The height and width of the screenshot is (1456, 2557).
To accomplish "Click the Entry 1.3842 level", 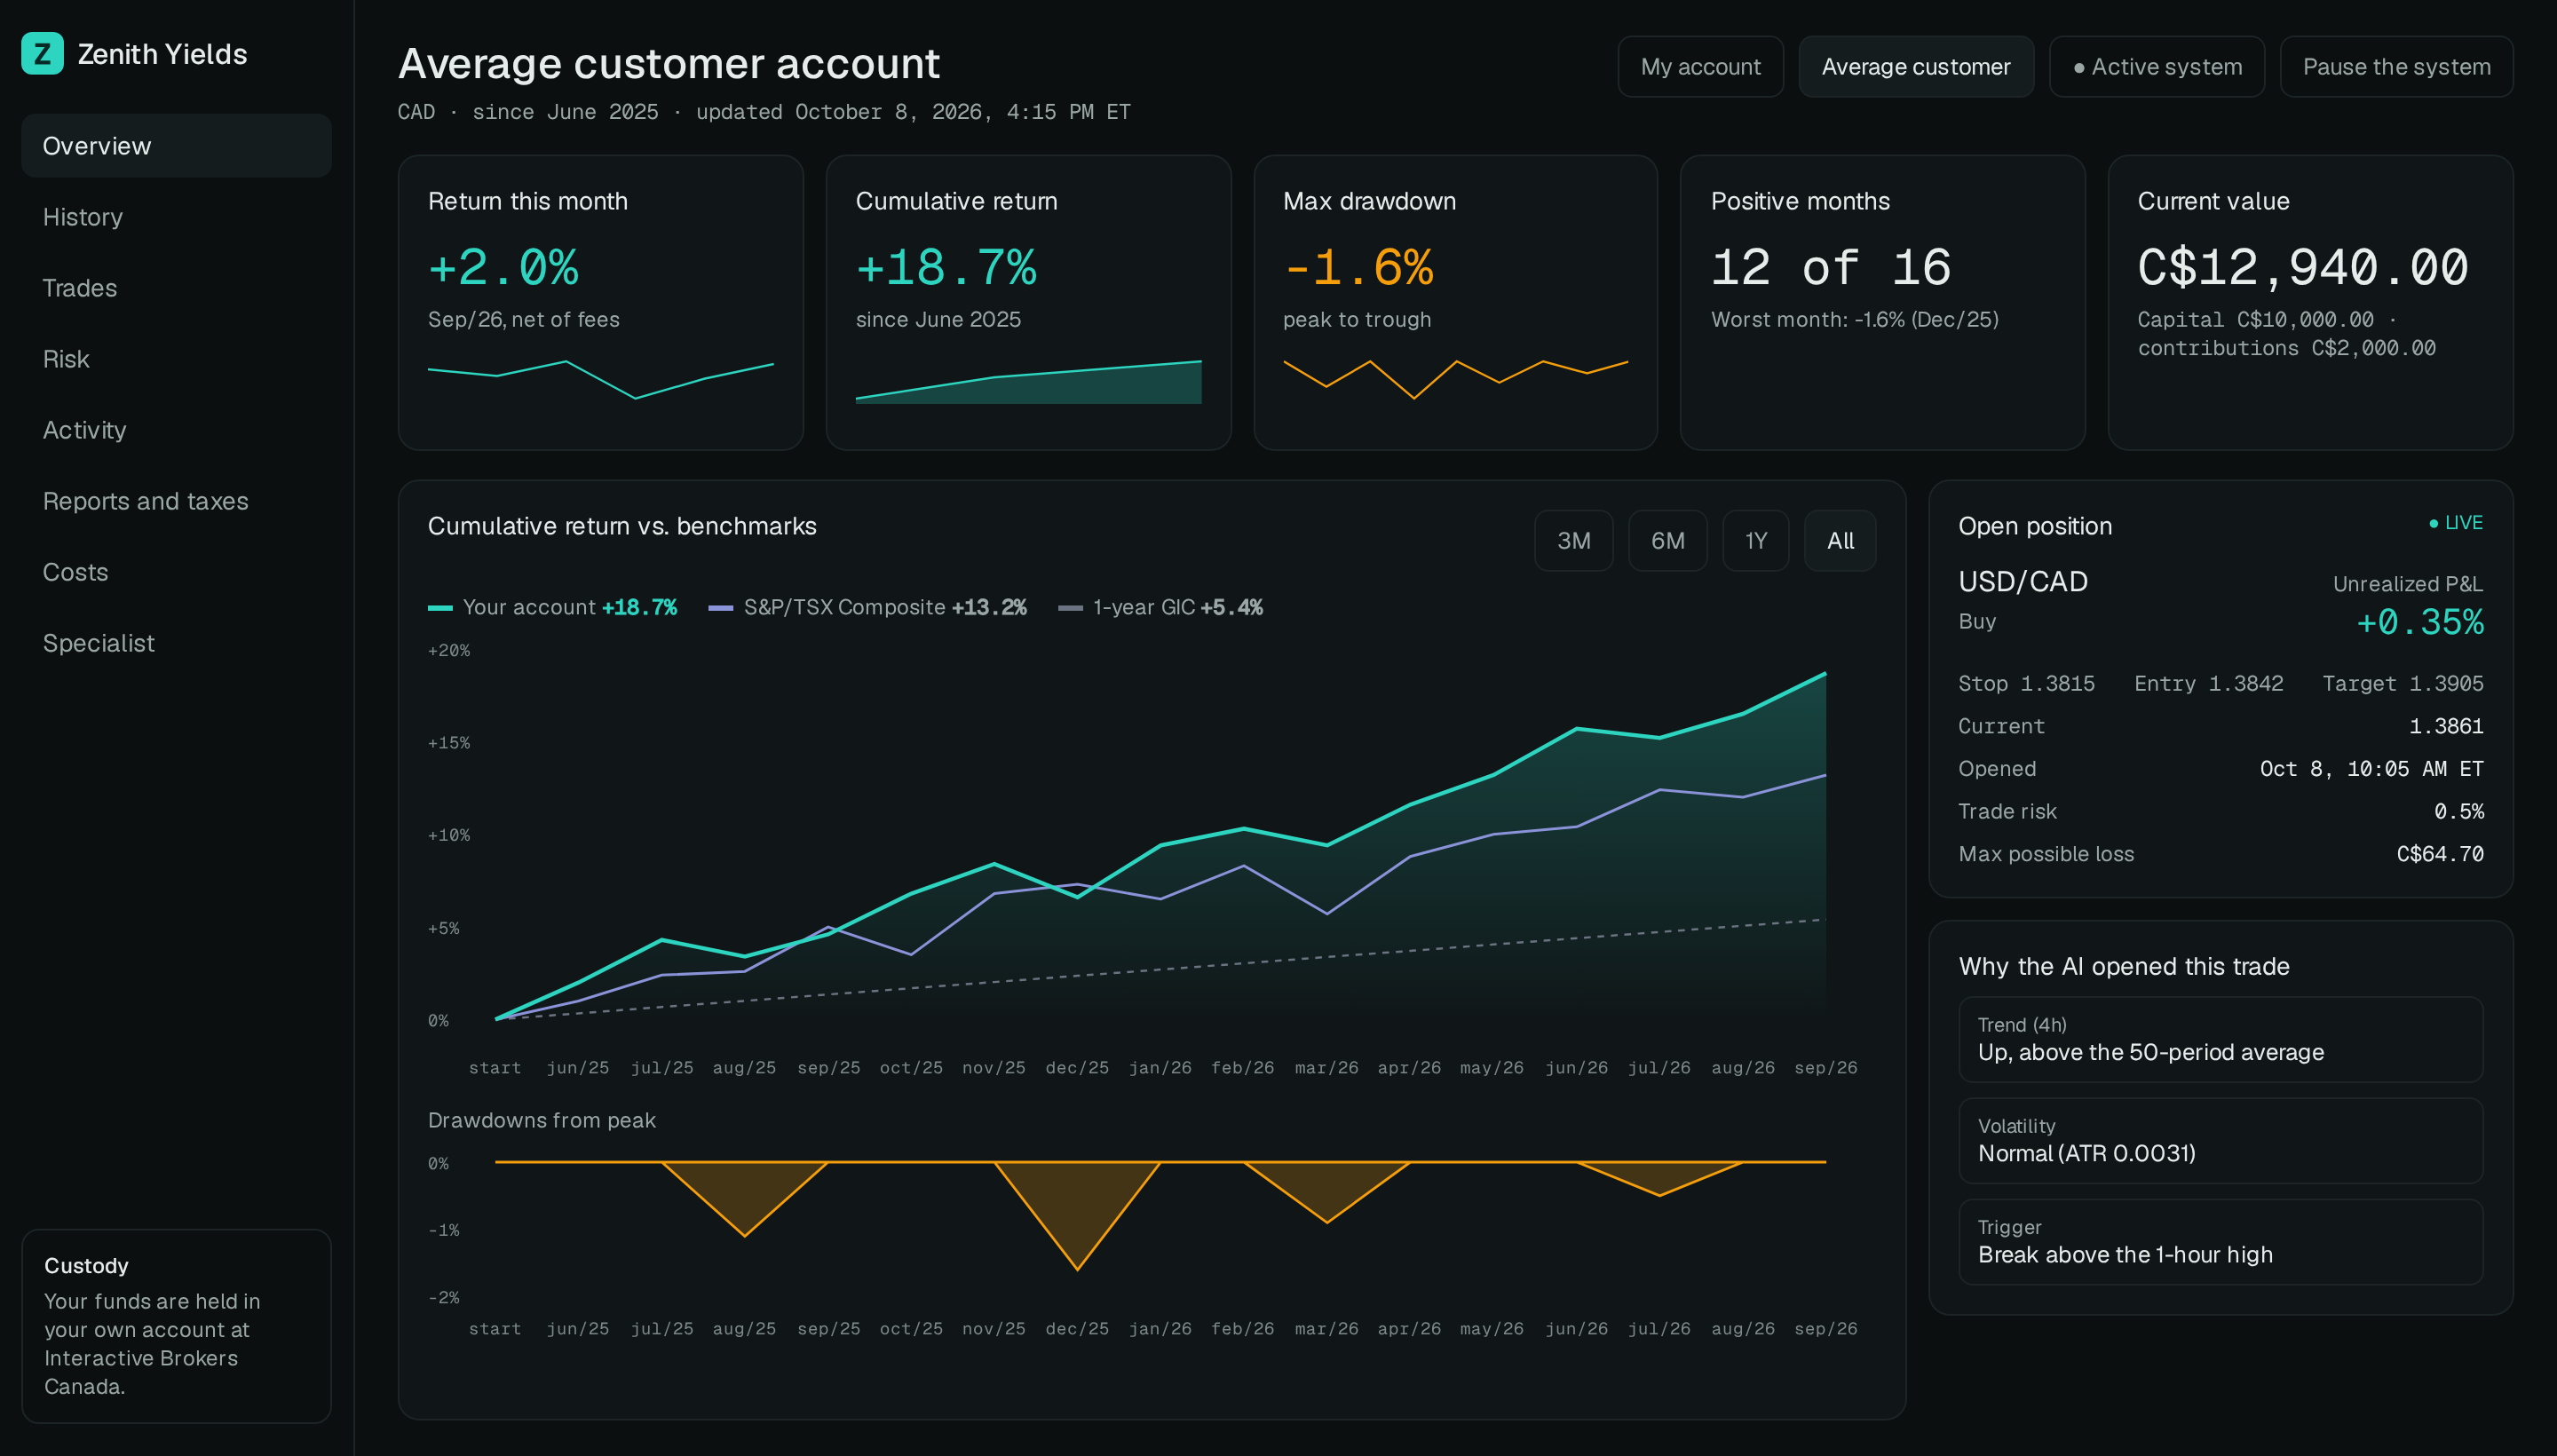I will [x=2209, y=684].
